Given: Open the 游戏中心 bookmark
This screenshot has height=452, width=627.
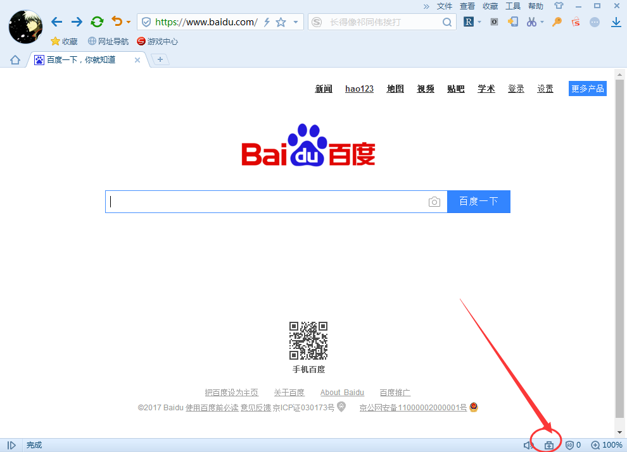Looking at the screenshot, I should coord(157,41).
